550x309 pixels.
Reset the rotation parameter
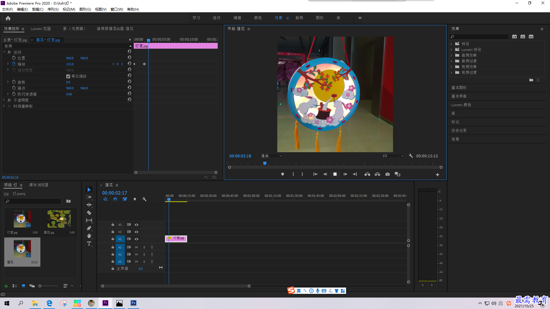coord(129,82)
